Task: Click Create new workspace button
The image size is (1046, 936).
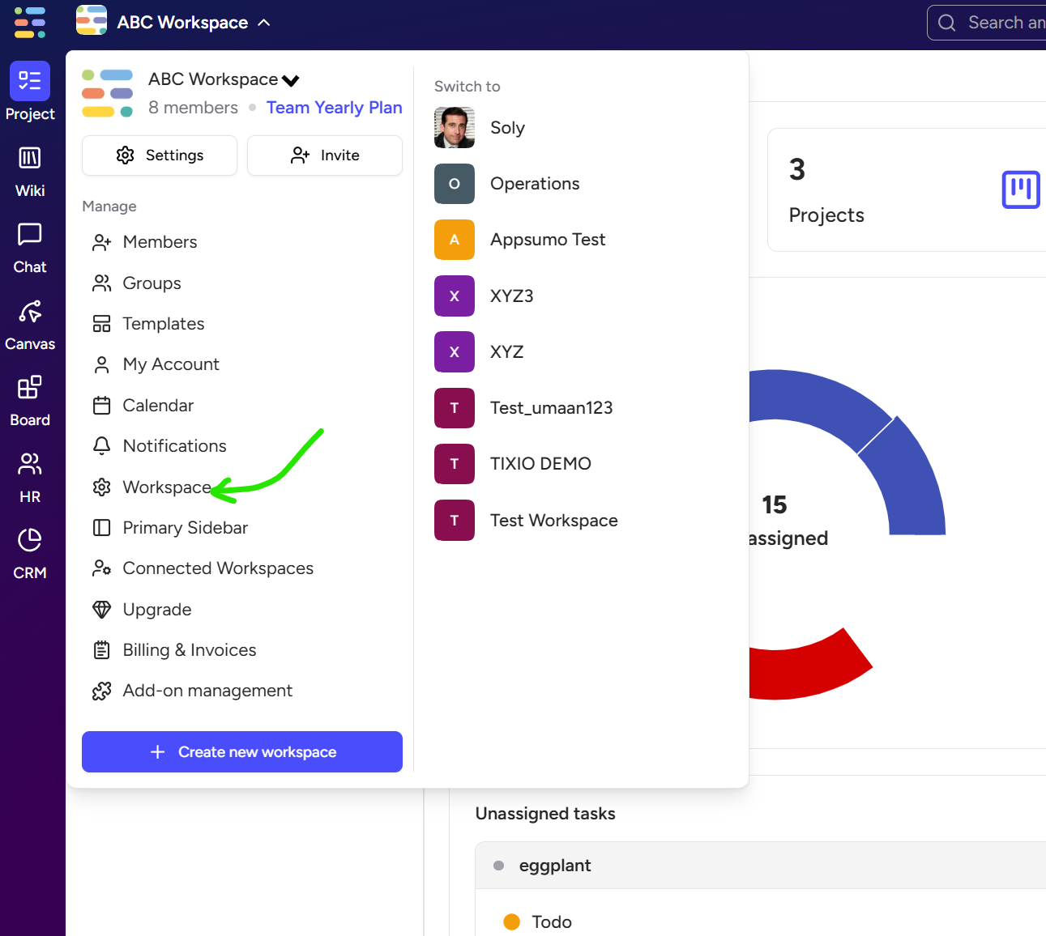Action: click(242, 752)
